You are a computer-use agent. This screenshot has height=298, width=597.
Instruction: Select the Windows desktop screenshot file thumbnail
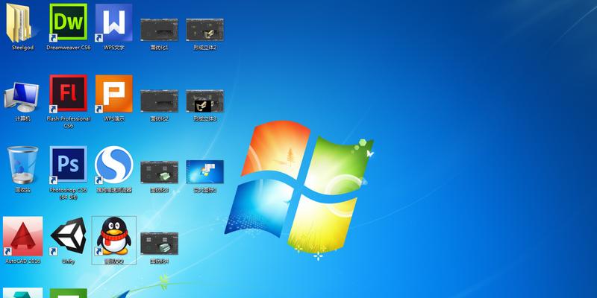point(204,172)
